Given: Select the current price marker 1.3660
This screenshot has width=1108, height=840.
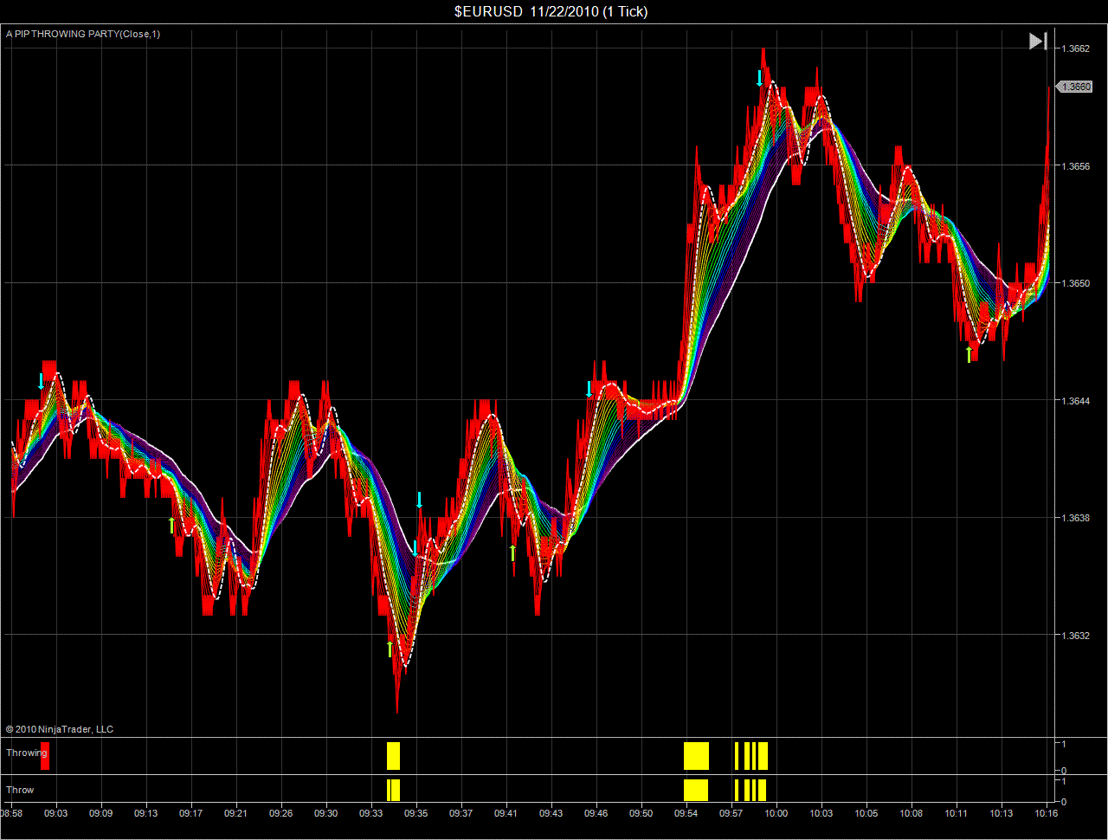Looking at the screenshot, I should tap(1073, 87).
